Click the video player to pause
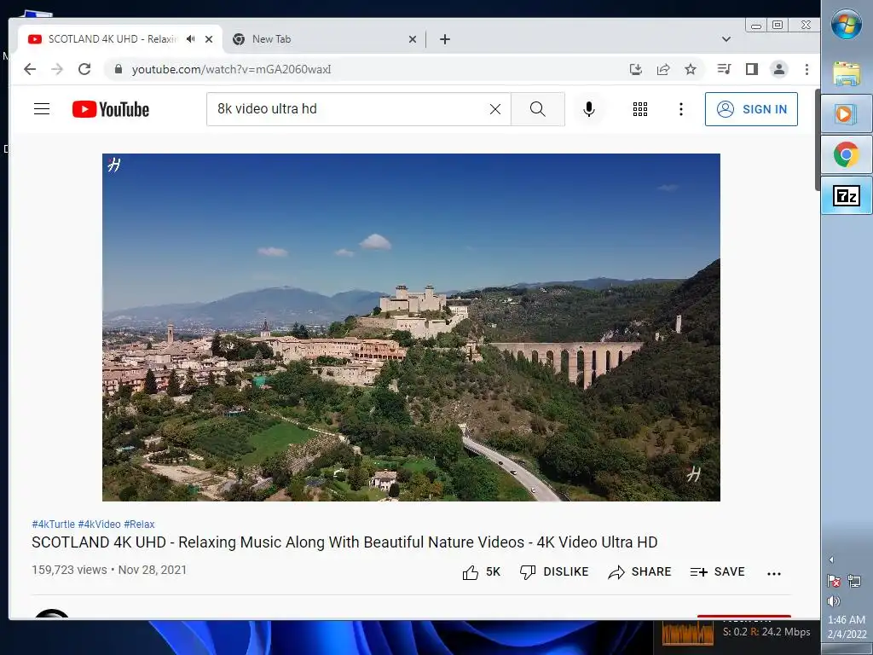This screenshot has height=655, width=873. (412, 327)
